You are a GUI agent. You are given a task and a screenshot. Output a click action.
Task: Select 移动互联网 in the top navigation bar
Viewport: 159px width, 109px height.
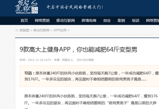65,21
